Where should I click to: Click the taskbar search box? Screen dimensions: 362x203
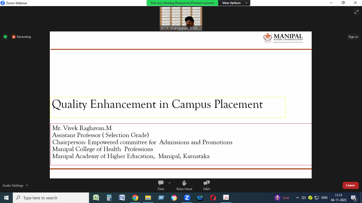pos(51,198)
